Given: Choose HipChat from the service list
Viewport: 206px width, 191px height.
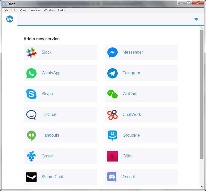Looking at the screenshot, I should click(60, 115).
